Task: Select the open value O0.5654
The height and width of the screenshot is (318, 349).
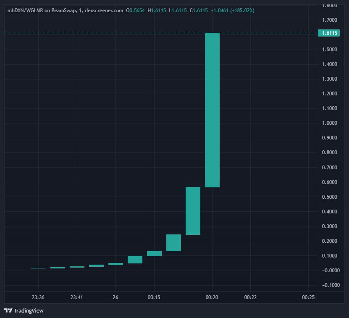Action: (135, 11)
